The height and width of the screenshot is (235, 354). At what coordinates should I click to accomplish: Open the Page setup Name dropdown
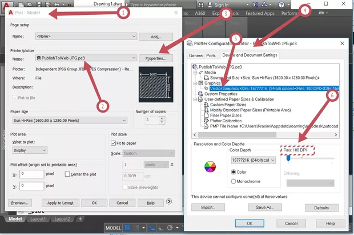(86, 36)
